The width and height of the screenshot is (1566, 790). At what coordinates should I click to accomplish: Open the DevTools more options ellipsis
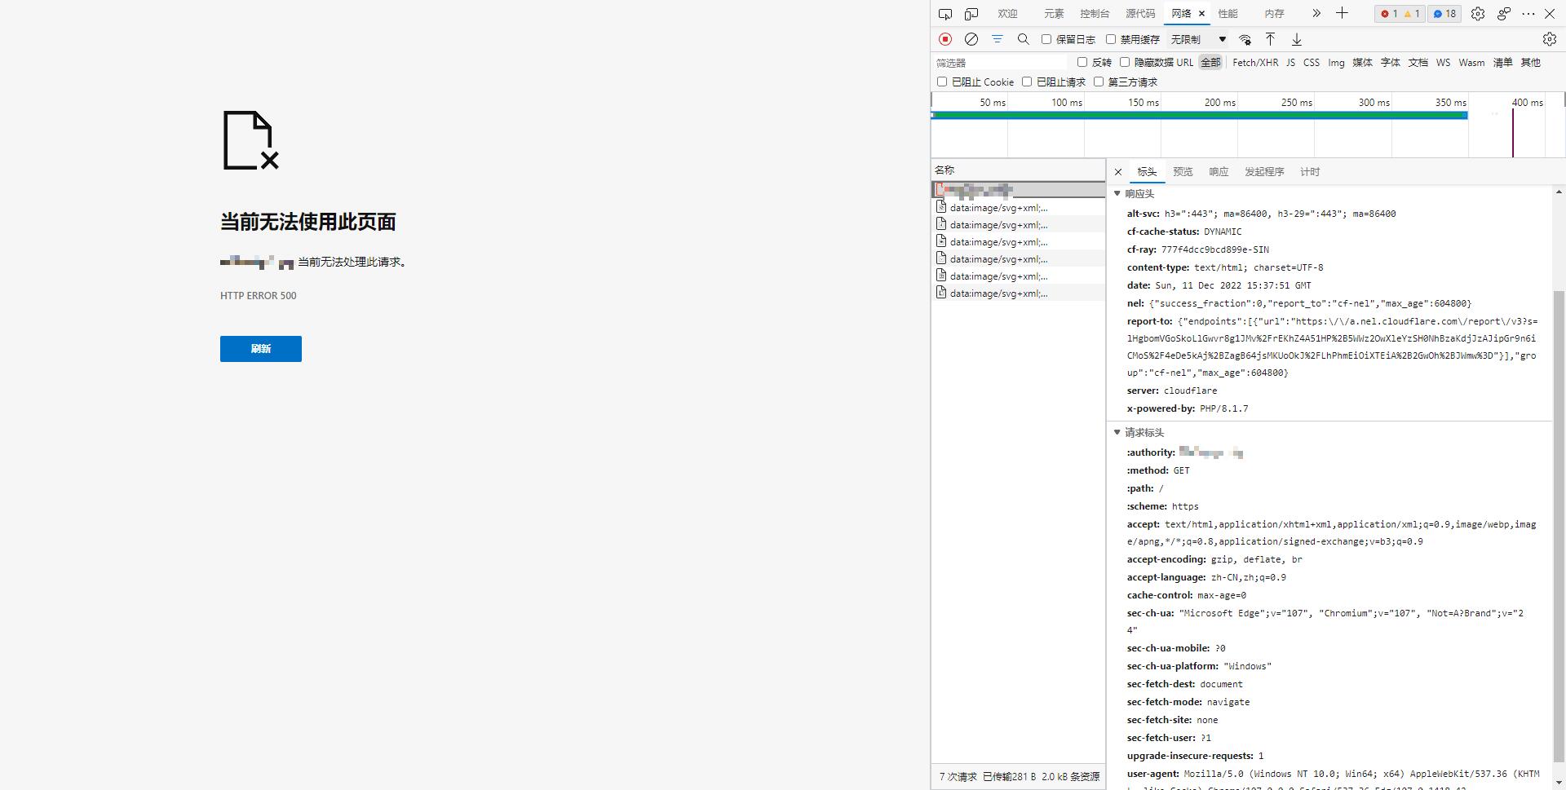click(1528, 14)
